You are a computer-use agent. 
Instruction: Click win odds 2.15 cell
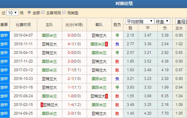[130, 35]
